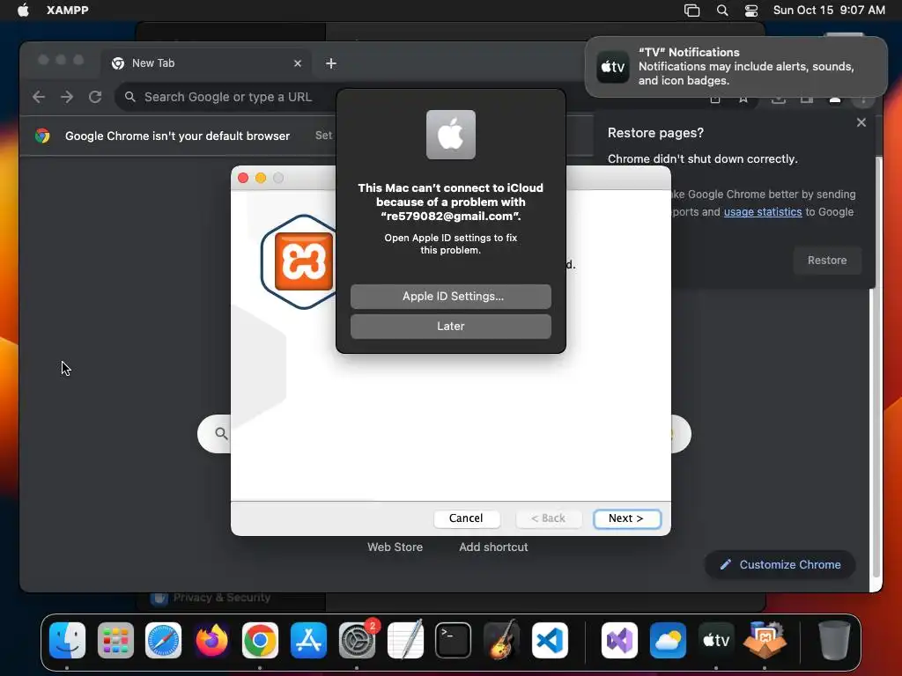The image size is (902, 676).
Task: Click Customize Chrome button
Action: [780, 564]
